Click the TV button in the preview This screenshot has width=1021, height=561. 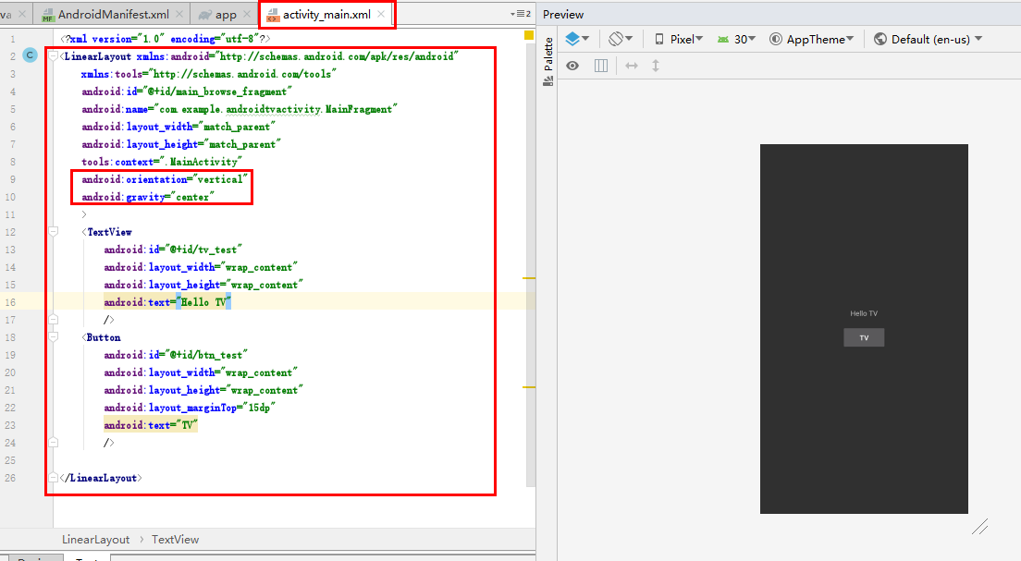864,337
